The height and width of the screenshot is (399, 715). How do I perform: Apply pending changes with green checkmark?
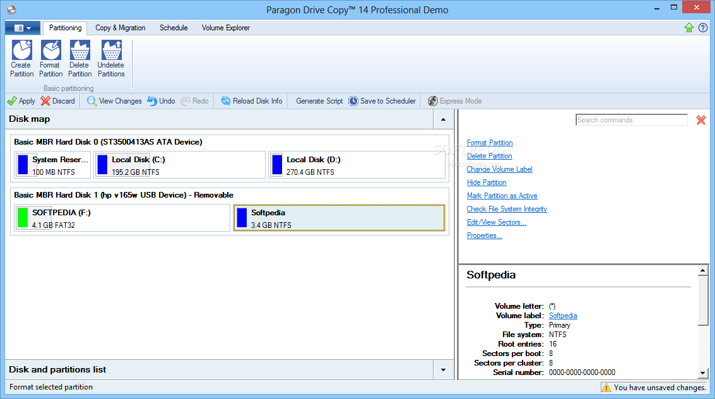point(21,101)
